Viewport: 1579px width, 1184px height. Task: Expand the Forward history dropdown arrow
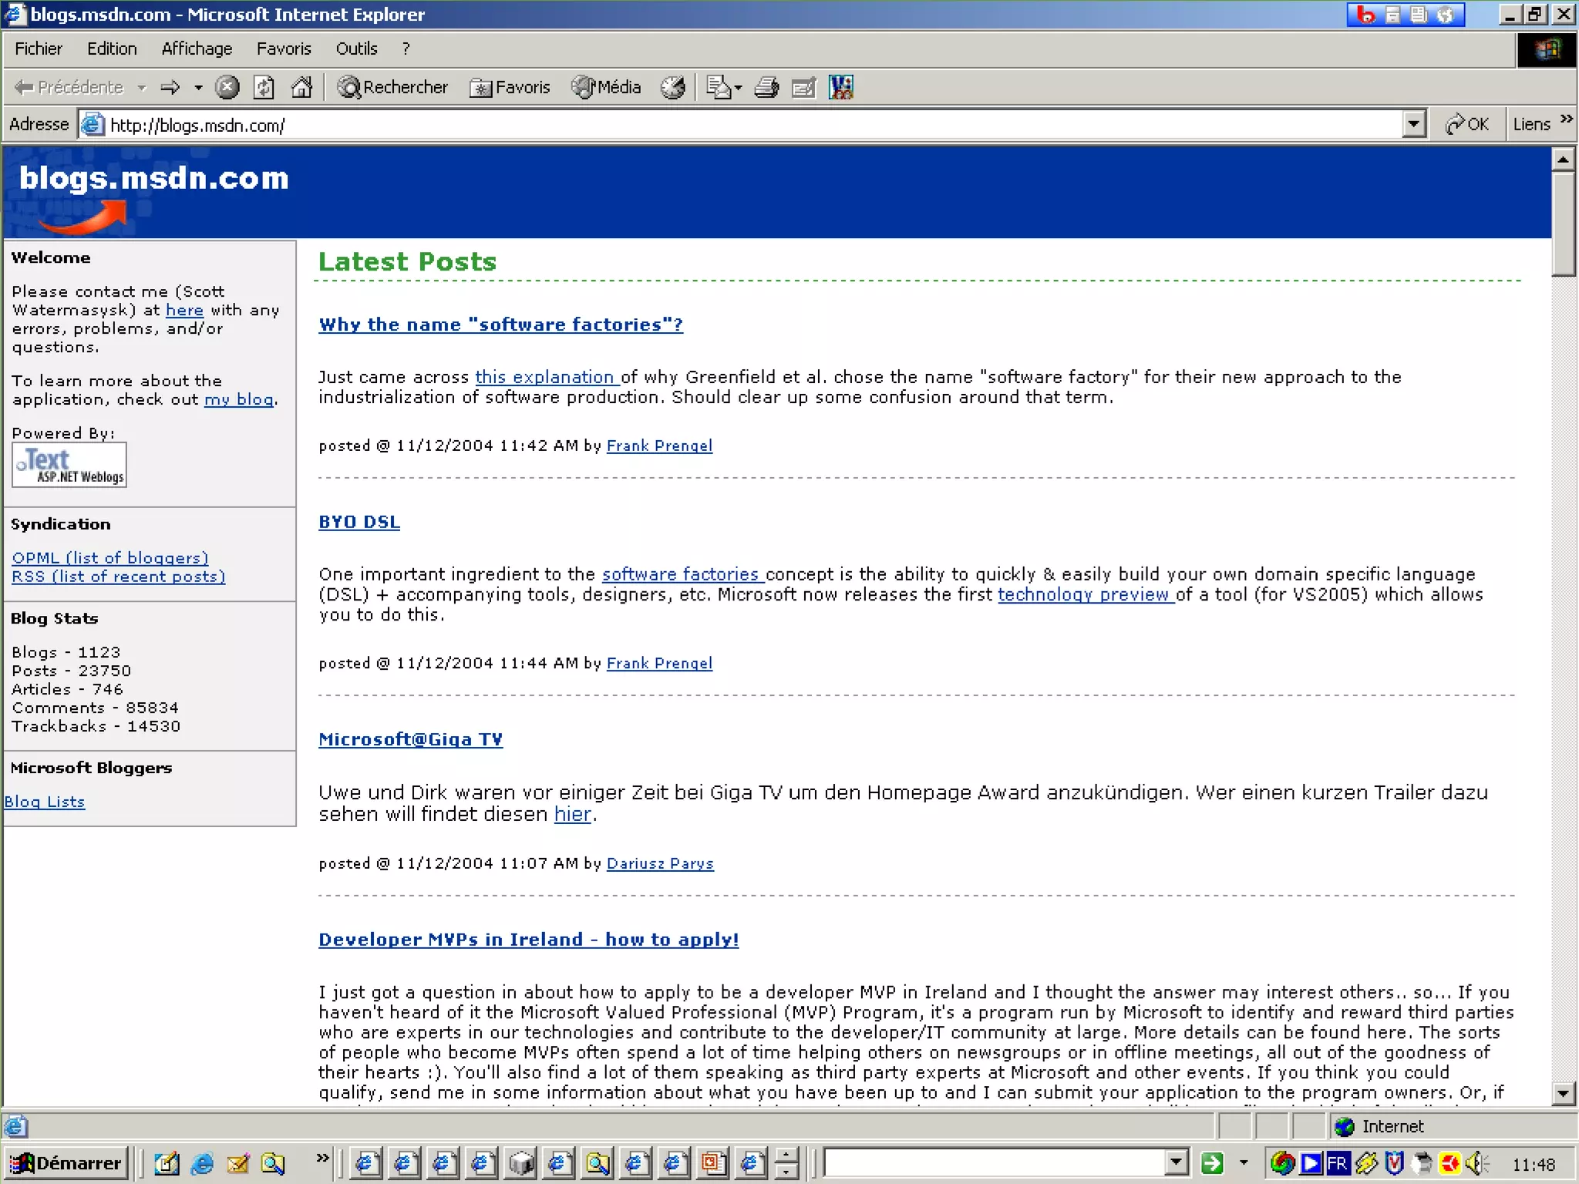click(198, 88)
